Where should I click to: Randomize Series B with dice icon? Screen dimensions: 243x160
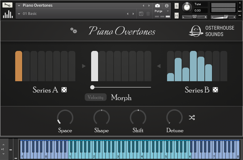pyautogui.click(x=215, y=90)
